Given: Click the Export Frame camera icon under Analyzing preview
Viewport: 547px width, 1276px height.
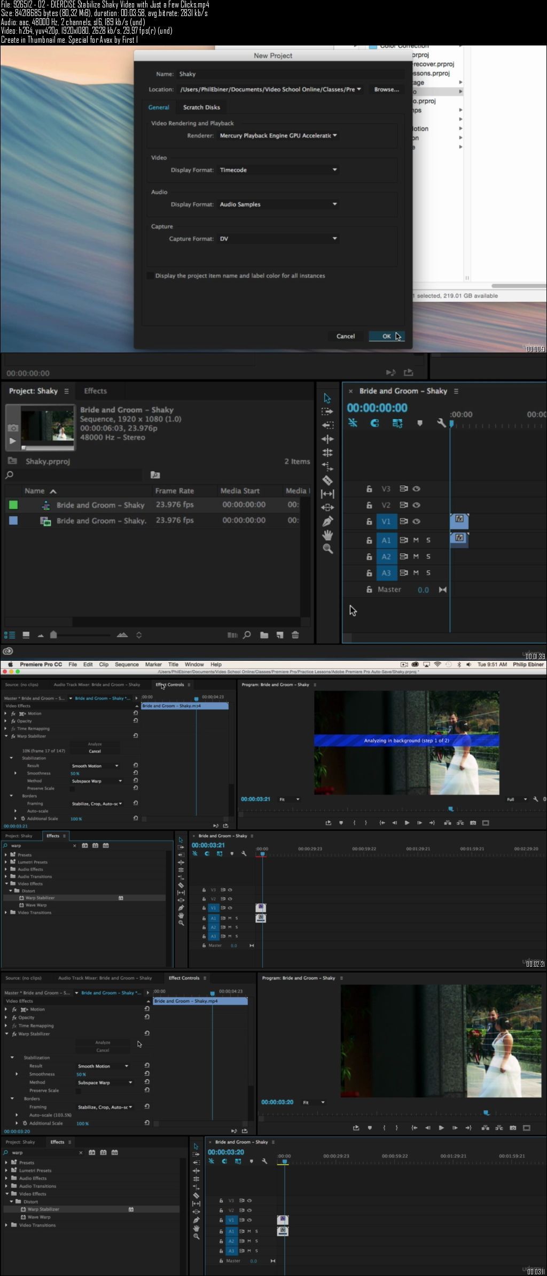Looking at the screenshot, I should [x=473, y=823].
